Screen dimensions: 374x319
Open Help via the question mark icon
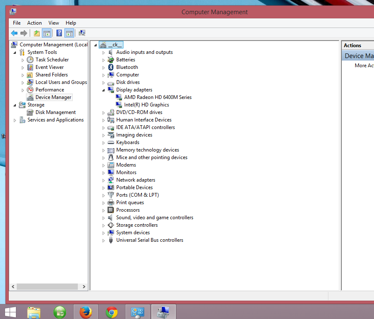(59, 33)
